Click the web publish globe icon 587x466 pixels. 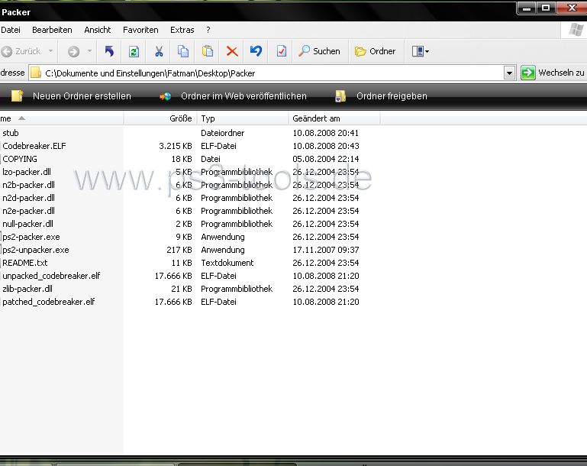tap(165, 96)
